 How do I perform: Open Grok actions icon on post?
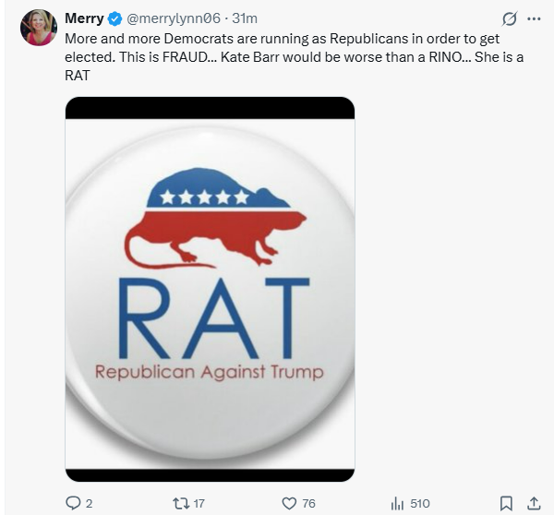508,19
